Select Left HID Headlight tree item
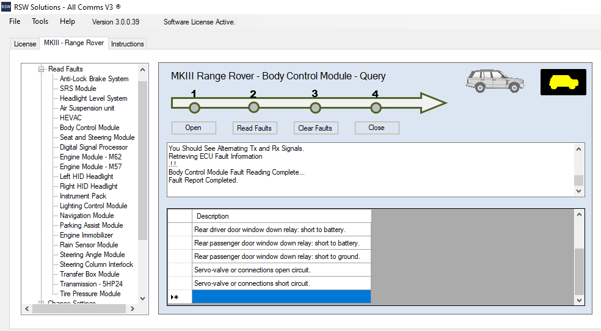Viewport: 601px width, 331px height. [x=86, y=176]
